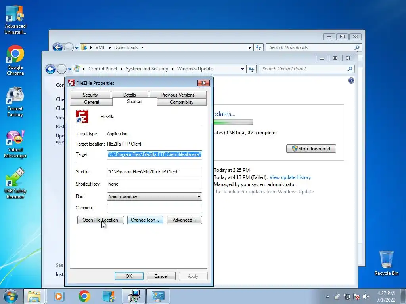This screenshot has height=304, width=406.
Task: Expand Control Panel address bar history dropdown
Action: click(242, 69)
